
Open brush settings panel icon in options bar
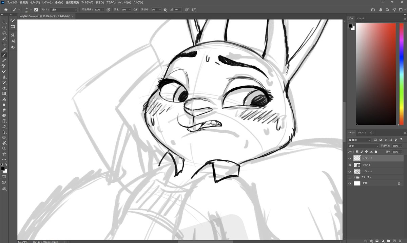[x=36, y=9]
